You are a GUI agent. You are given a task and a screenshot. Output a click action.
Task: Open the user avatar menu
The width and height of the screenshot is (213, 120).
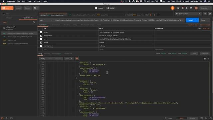point(196,8)
